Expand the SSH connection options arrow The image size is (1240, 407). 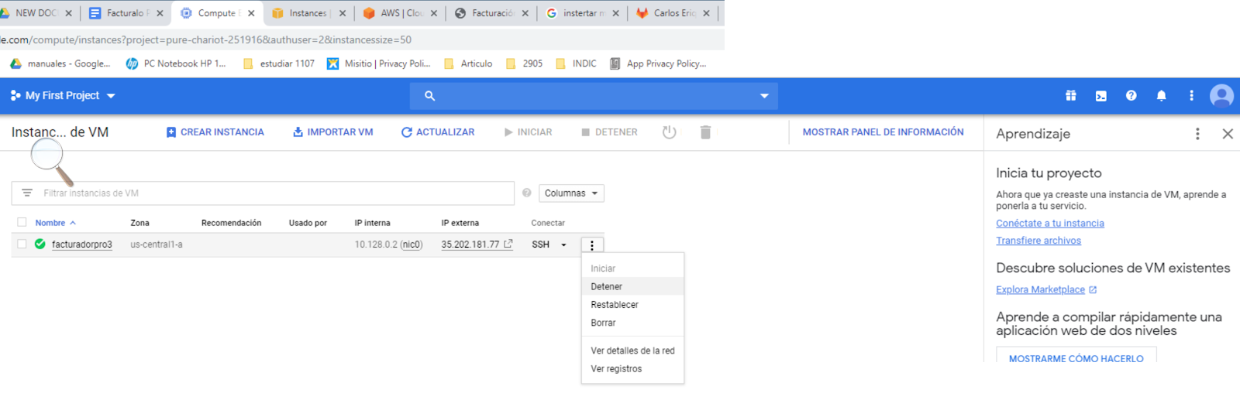click(x=563, y=245)
